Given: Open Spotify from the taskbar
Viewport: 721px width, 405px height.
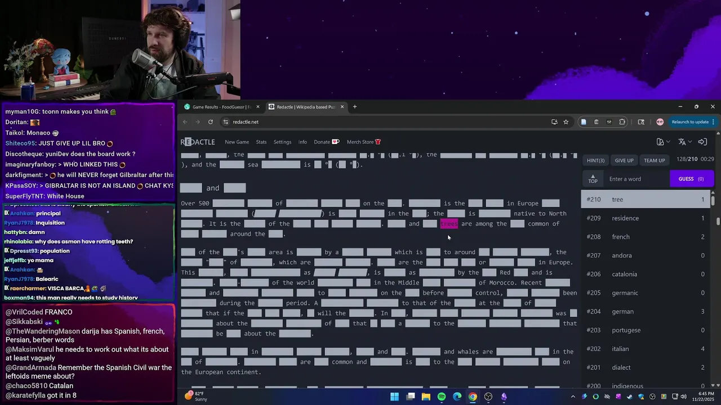Looking at the screenshot, I should pyautogui.click(x=442, y=397).
